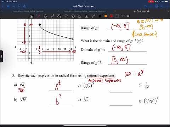Switch to the unit 7 test review adv tab
Screen dimensions: 170x127
141,11
